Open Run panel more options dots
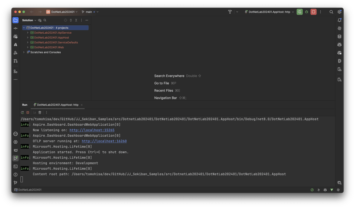 click(x=46, y=112)
